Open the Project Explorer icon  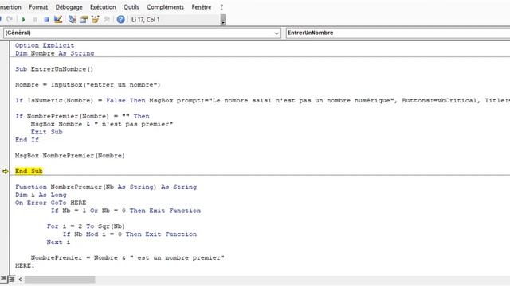(x=73, y=19)
